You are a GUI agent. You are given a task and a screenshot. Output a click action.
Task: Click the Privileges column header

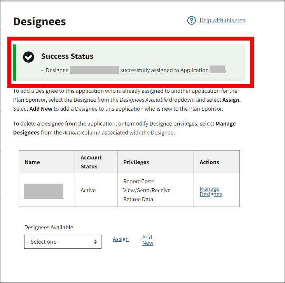(x=136, y=162)
